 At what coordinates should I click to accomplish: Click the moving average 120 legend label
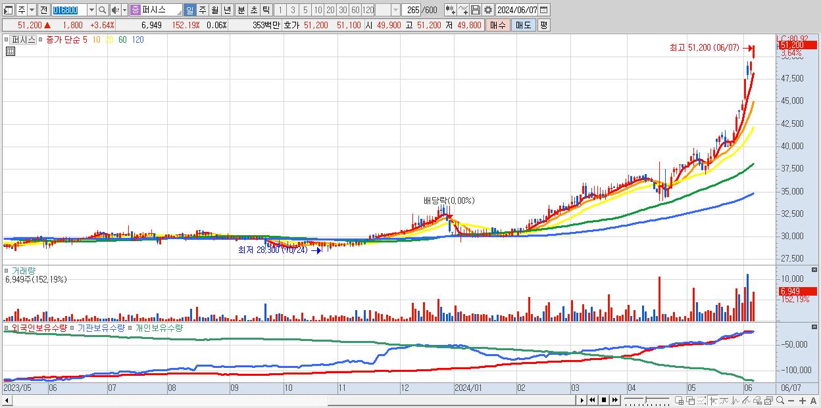[138, 39]
